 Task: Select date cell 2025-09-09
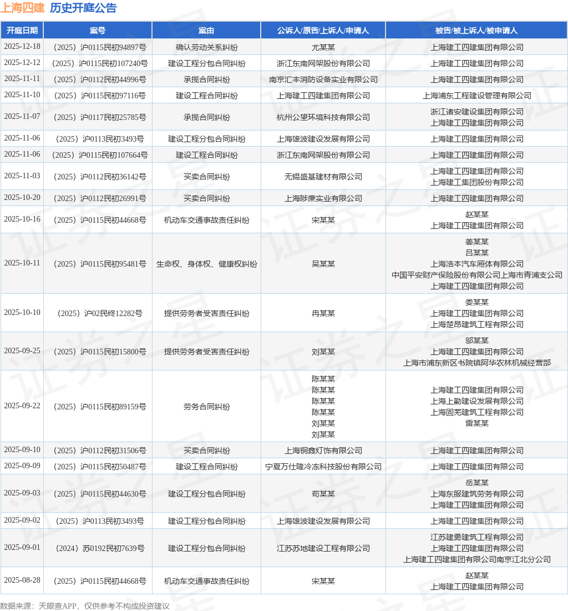pyautogui.click(x=22, y=465)
